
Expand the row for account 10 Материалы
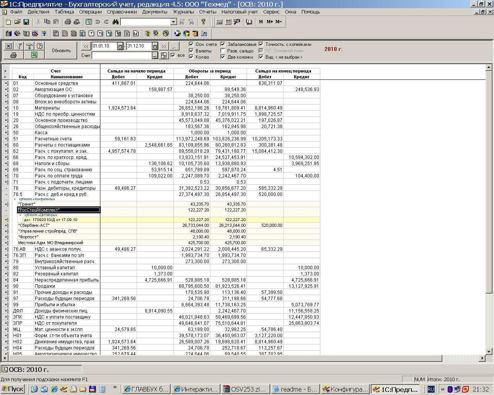tap(6, 108)
